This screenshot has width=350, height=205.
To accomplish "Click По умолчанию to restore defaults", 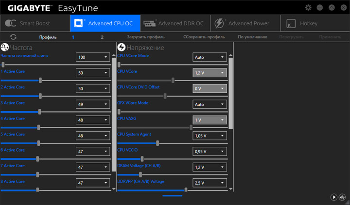I will click(252, 37).
